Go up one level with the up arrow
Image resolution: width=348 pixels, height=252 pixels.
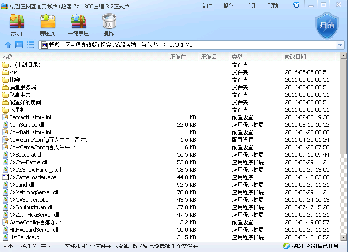tap(8, 45)
